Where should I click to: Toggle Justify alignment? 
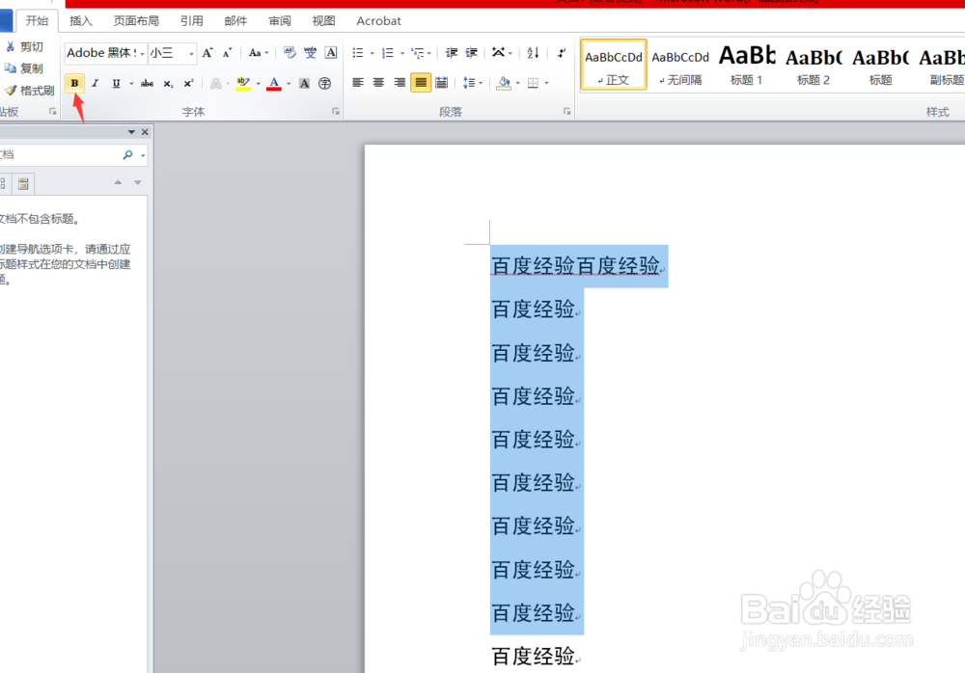421,82
